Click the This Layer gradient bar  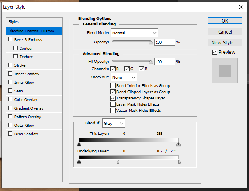(x=129, y=140)
